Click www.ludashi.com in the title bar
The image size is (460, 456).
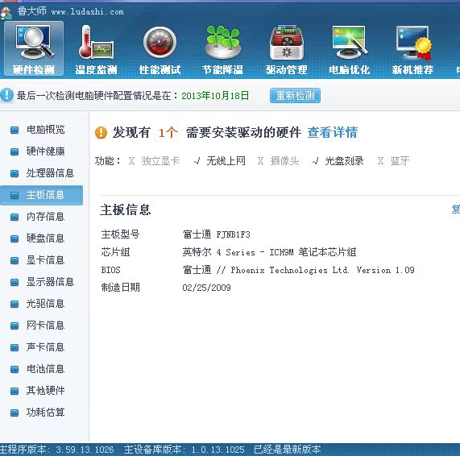[88, 12]
